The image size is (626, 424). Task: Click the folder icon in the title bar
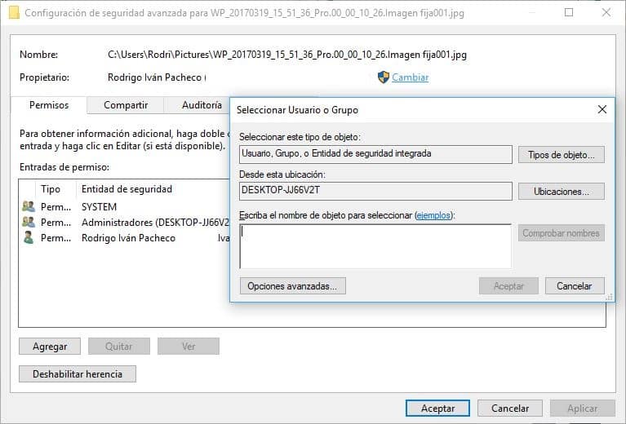14,13
